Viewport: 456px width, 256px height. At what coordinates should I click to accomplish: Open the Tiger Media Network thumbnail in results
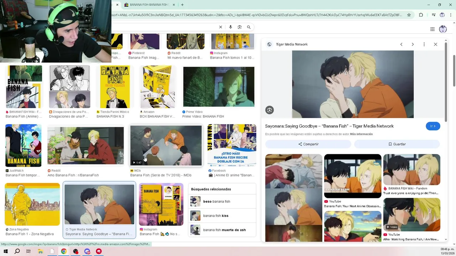click(x=99, y=204)
